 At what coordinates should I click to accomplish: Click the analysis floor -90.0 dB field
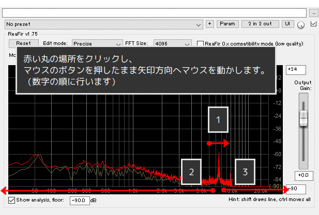click(79, 200)
